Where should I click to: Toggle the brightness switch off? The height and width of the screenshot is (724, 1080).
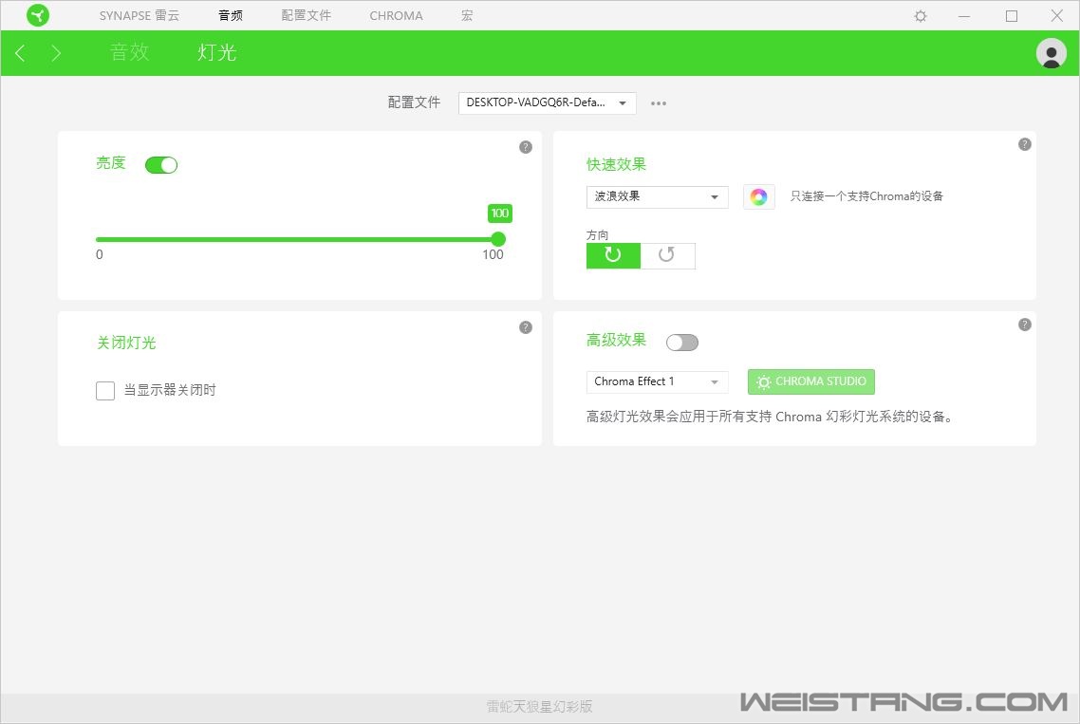pyautogui.click(x=161, y=165)
